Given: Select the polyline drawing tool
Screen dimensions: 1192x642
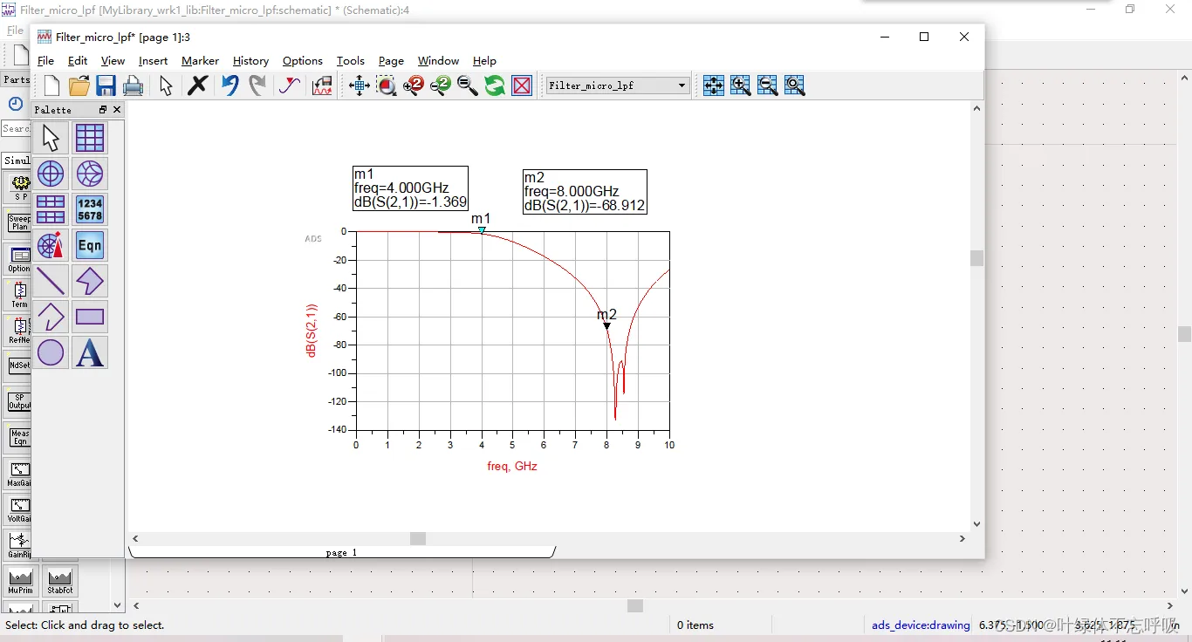Looking at the screenshot, I should (x=51, y=317).
